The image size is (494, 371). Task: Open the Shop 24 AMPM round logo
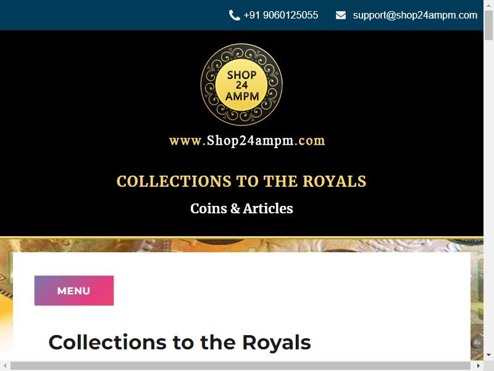click(x=241, y=85)
